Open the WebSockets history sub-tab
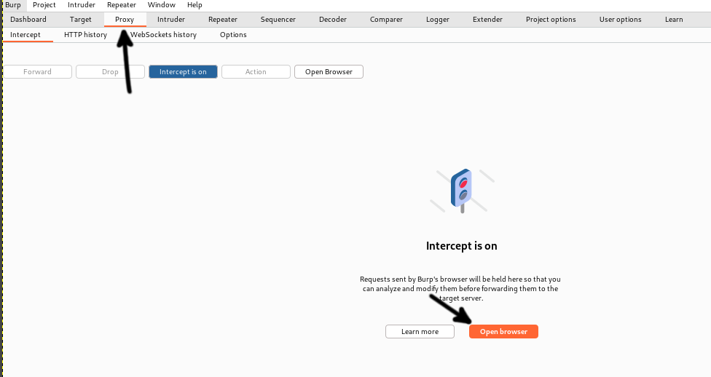The image size is (711, 377). (163, 35)
